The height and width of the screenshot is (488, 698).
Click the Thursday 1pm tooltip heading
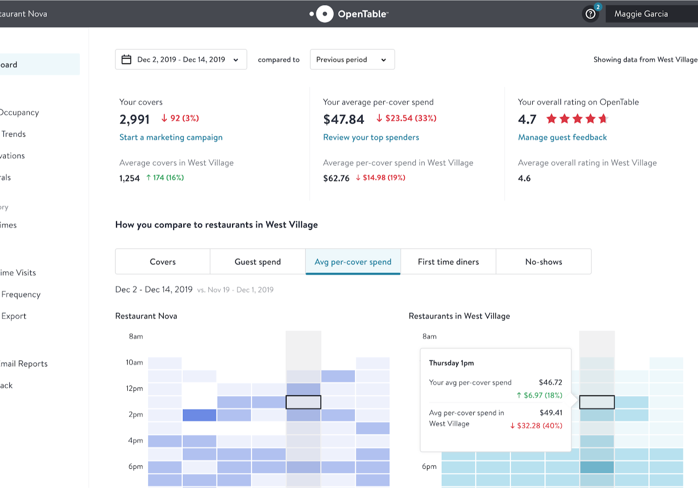[451, 363]
